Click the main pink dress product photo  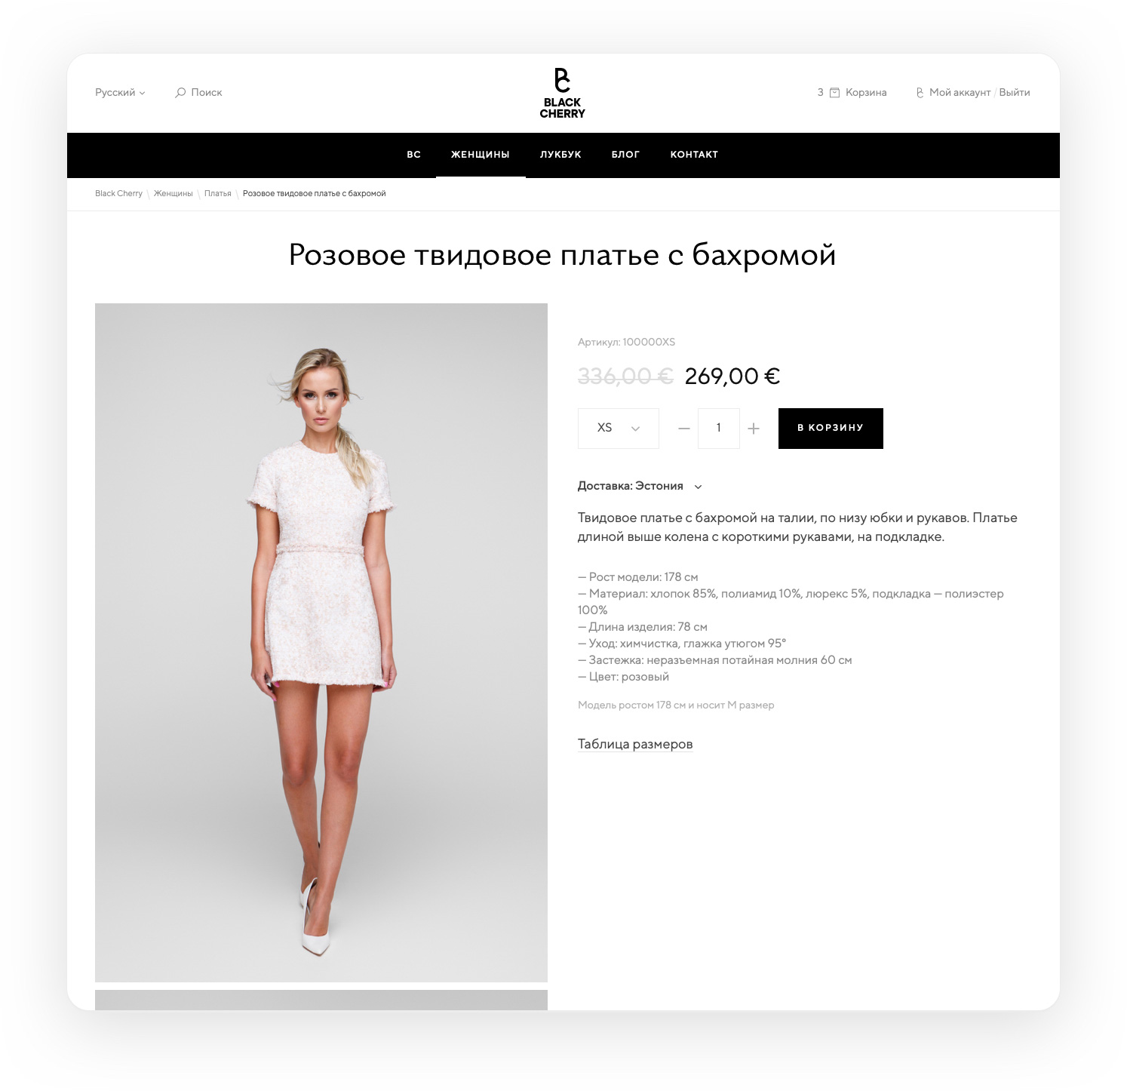[321, 643]
